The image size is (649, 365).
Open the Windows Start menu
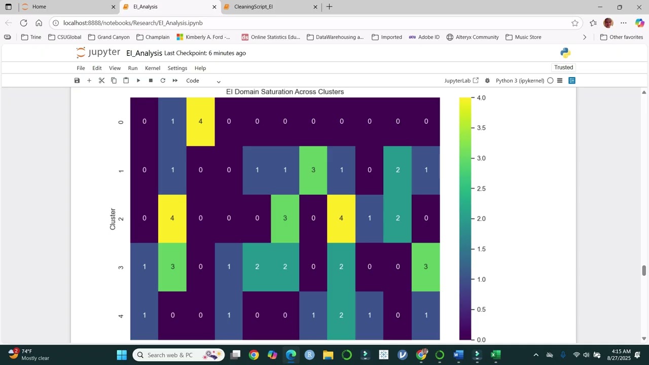pyautogui.click(x=122, y=355)
